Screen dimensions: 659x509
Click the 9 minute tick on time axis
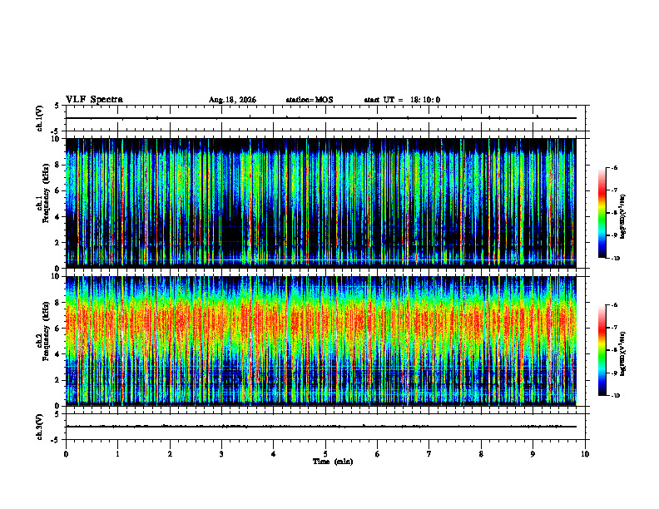coord(533,454)
